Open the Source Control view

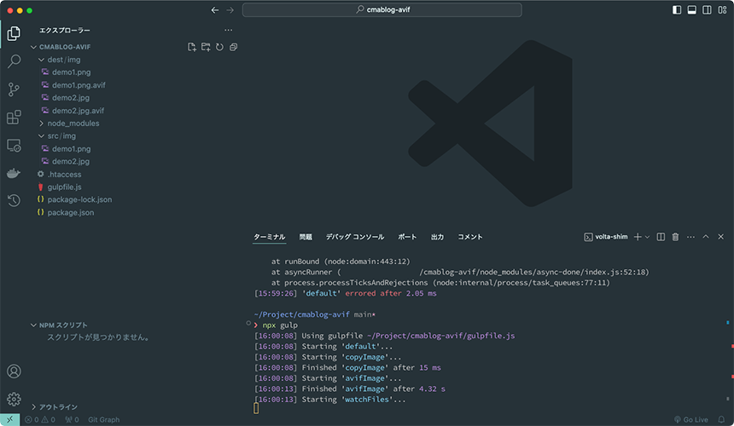click(x=14, y=89)
